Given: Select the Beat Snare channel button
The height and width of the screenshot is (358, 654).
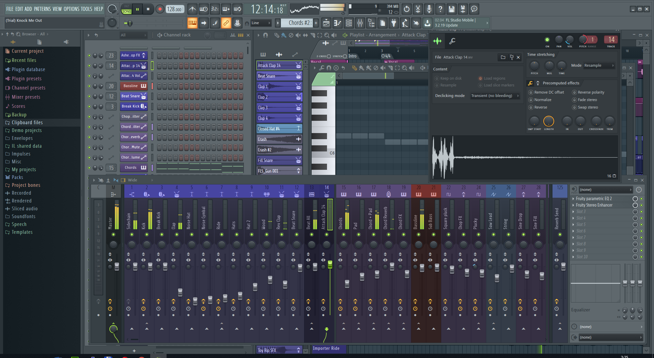Looking at the screenshot, I should tap(131, 96).
